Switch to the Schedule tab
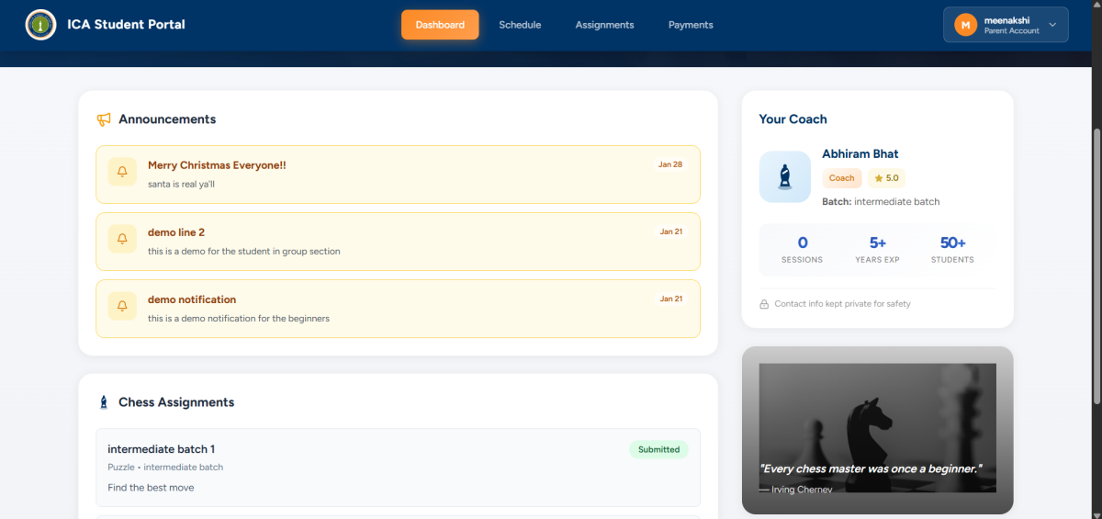The width and height of the screenshot is (1102, 519). click(520, 25)
